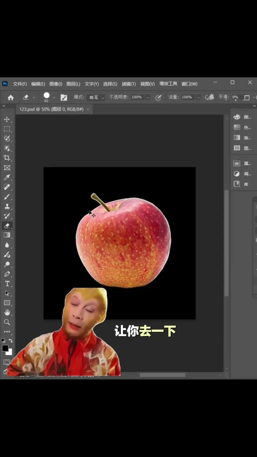Select the Crop tool
257x457 pixels.
(x=7, y=158)
